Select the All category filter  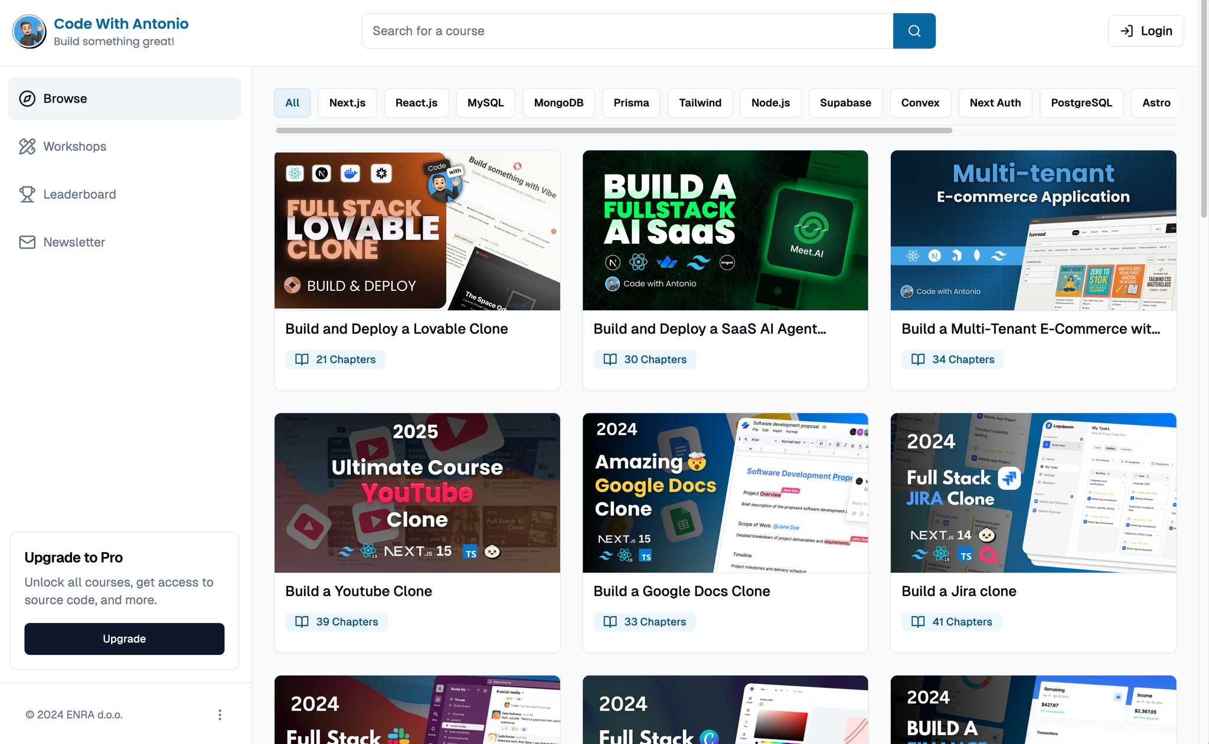point(292,103)
